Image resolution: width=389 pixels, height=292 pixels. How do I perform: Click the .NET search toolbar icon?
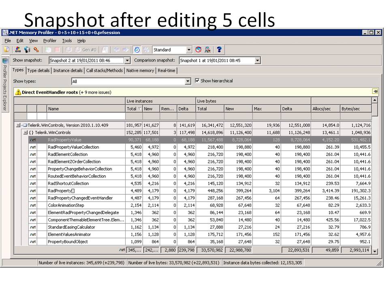coord(207,49)
